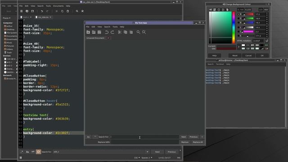Image resolution: width=288 pixels, height=162 pixels.
Task: Click search-and-replace icon in css editor toolbar
Action: [83, 11]
